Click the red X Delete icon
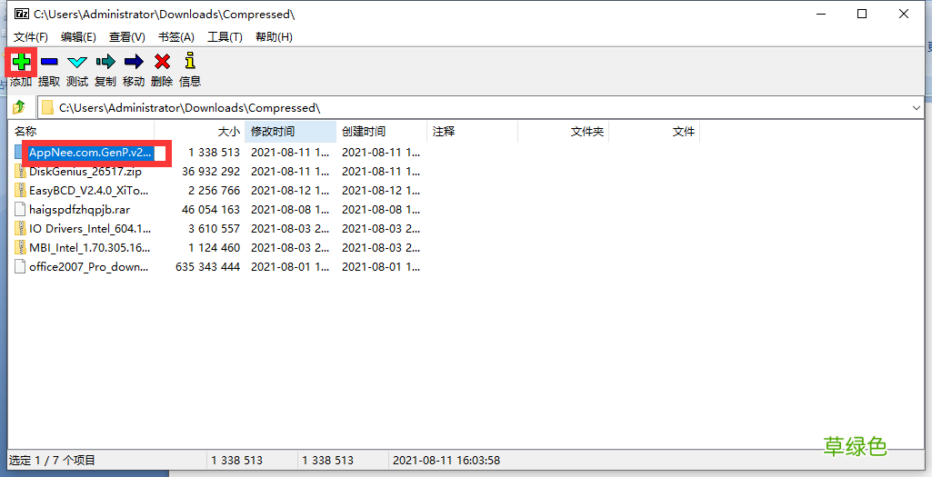The height and width of the screenshot is (477, 932). (162, 61)
